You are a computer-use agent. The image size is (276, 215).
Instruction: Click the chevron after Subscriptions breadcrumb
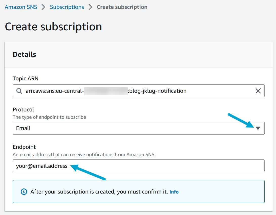click(x=90, y=7)
